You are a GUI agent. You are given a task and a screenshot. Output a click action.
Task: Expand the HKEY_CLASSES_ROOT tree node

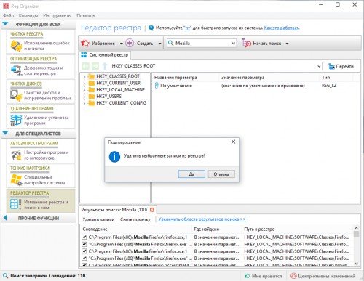[x=84, y=76]
